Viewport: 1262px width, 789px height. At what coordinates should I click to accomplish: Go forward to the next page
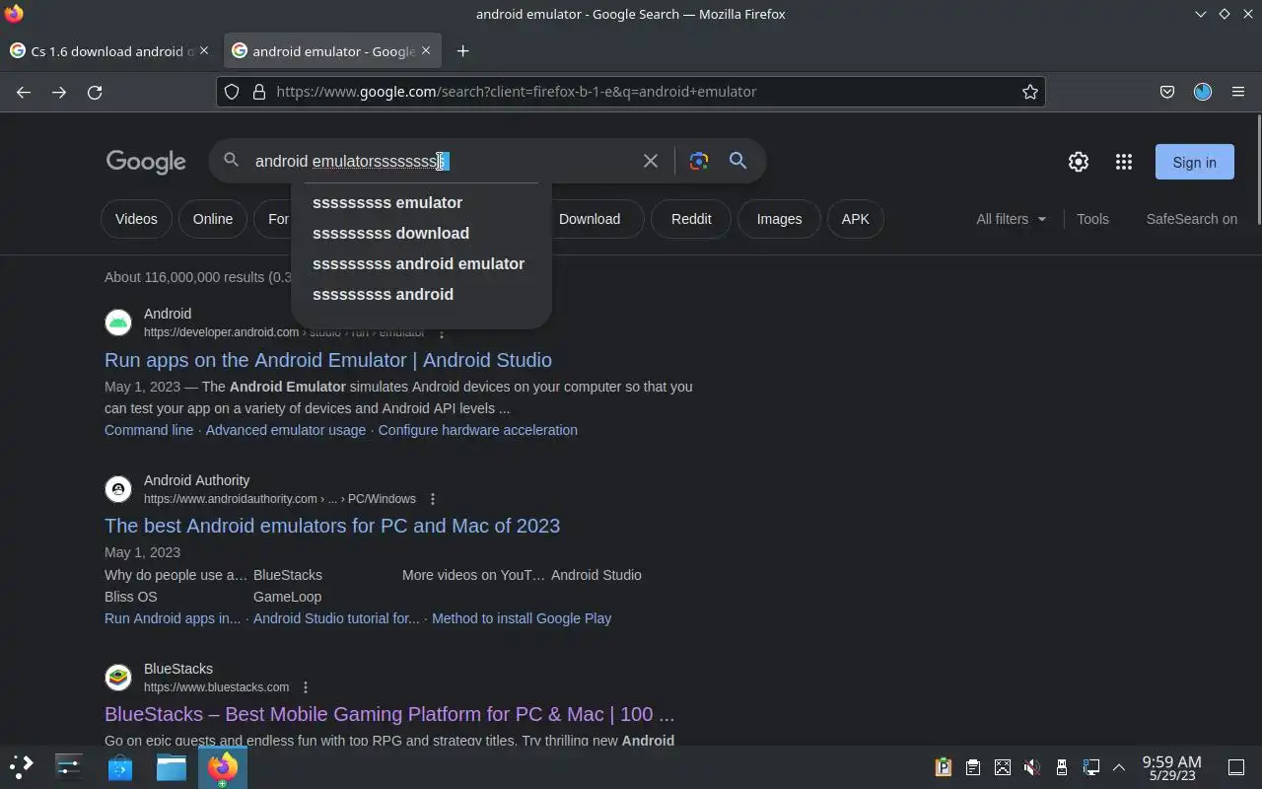click(x=59, y=92)
